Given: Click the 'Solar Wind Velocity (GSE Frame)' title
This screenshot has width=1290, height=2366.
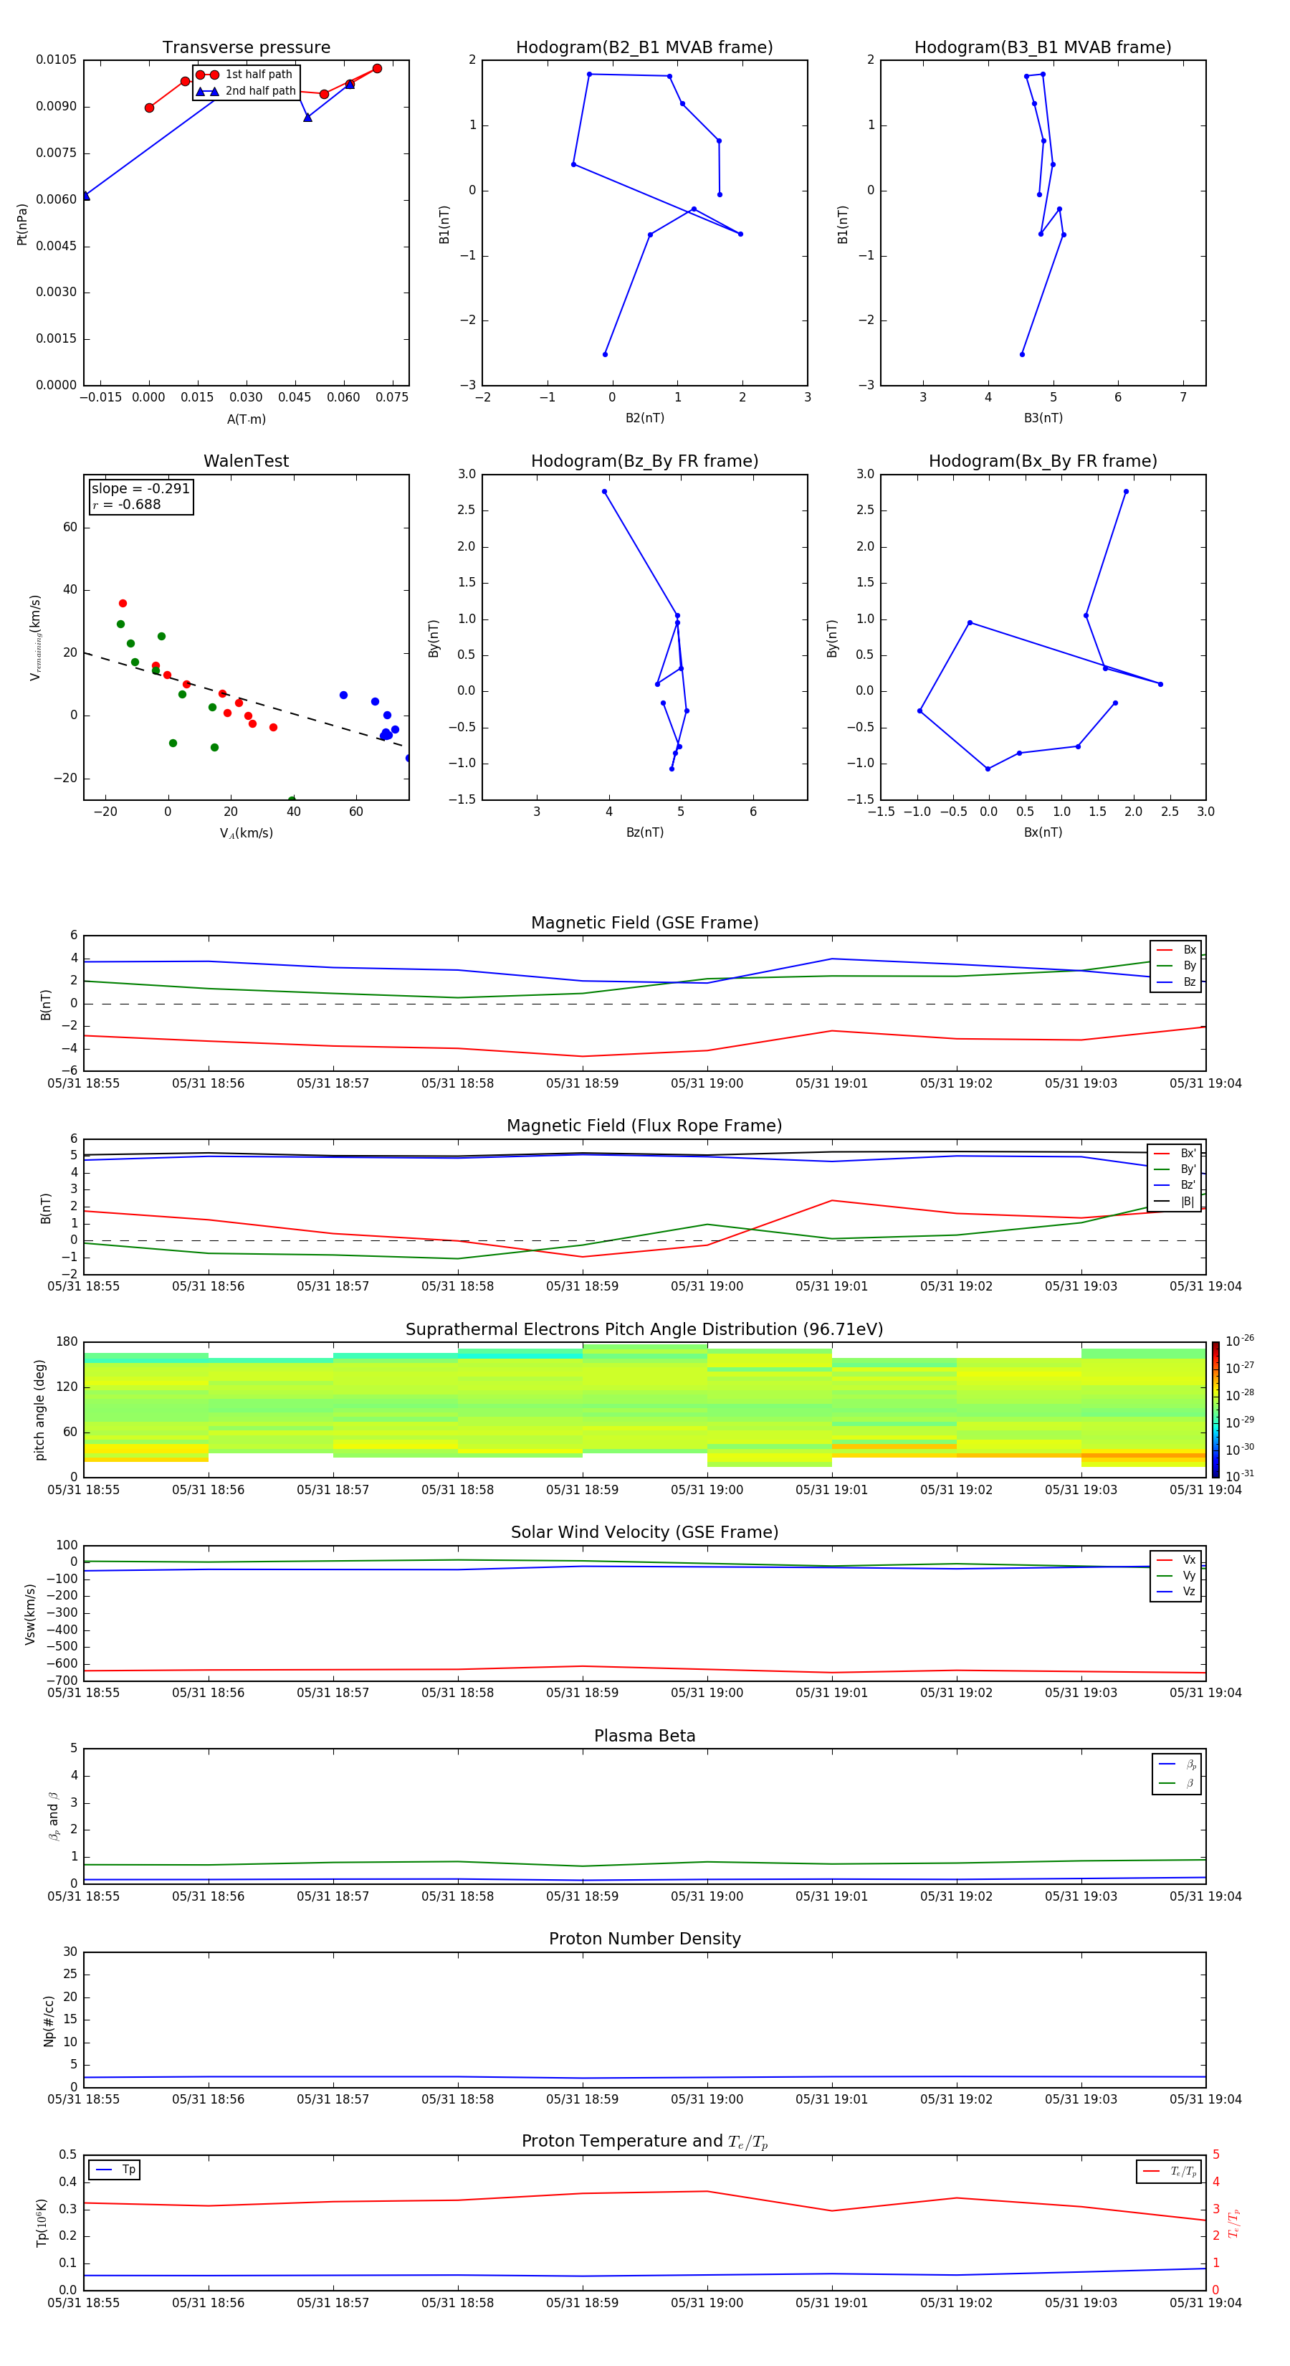Looking at the screenshot, I should 644,1532.
